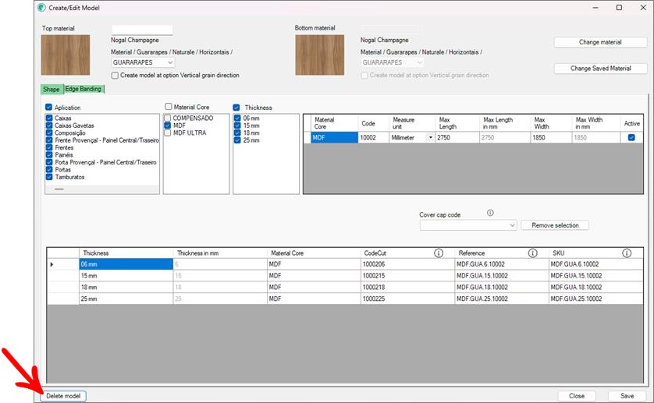Click the info icon next to CodeCut

[439, 253]
